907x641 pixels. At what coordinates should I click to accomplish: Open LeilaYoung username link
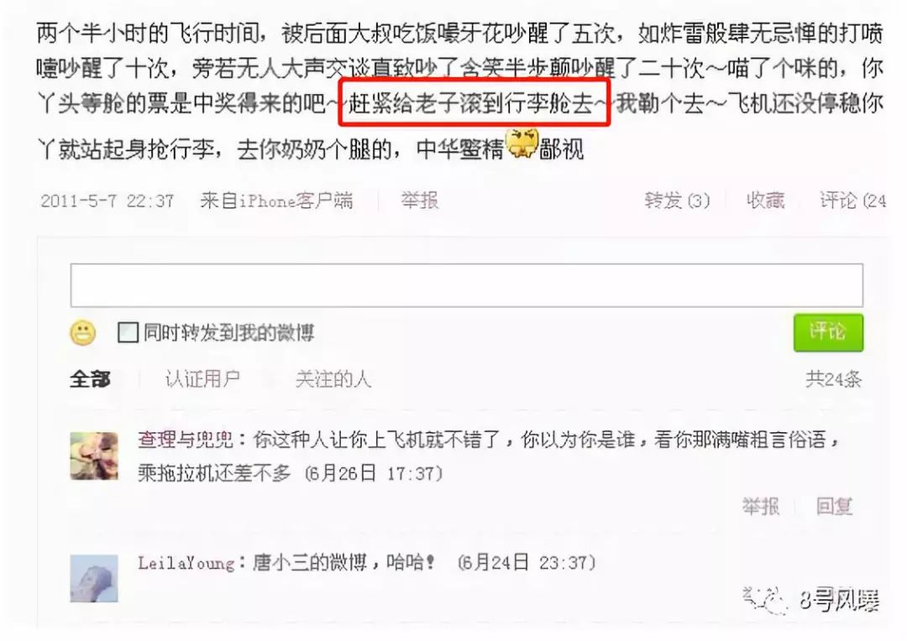tap(186, 563)
